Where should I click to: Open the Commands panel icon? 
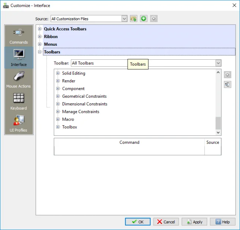coord(18,36)
